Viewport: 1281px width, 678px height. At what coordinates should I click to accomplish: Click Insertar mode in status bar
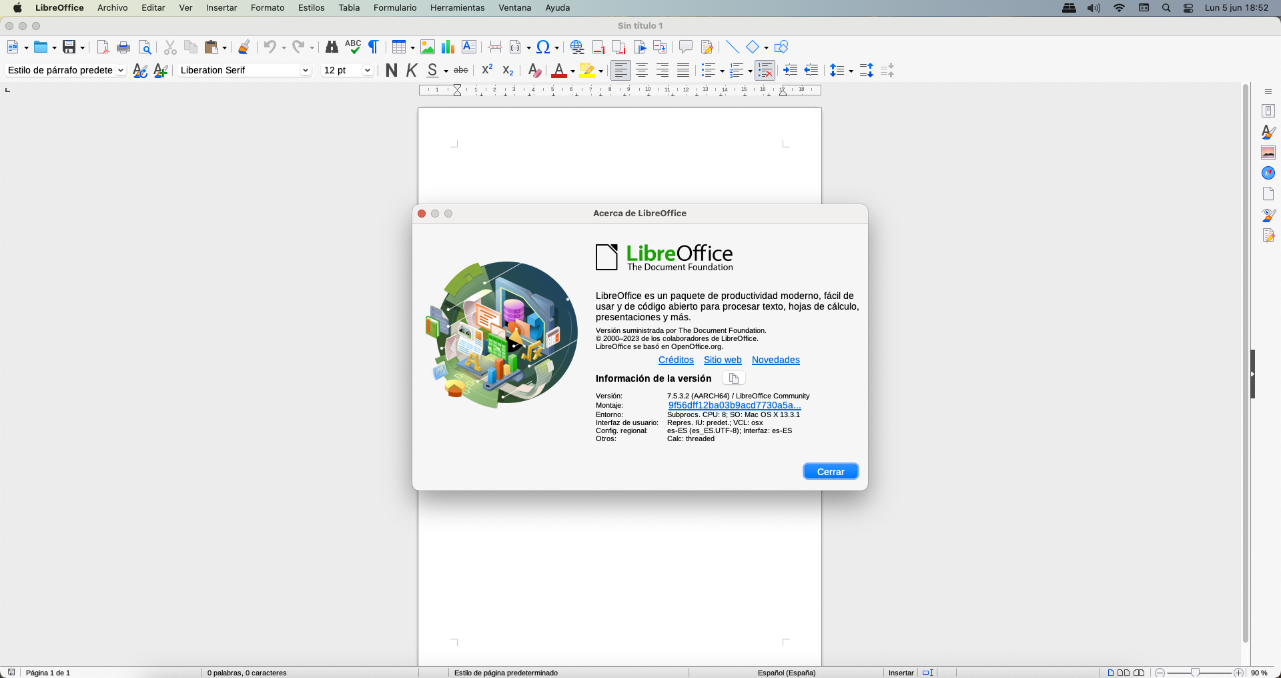pyautogui.click(x=901, y=673)
